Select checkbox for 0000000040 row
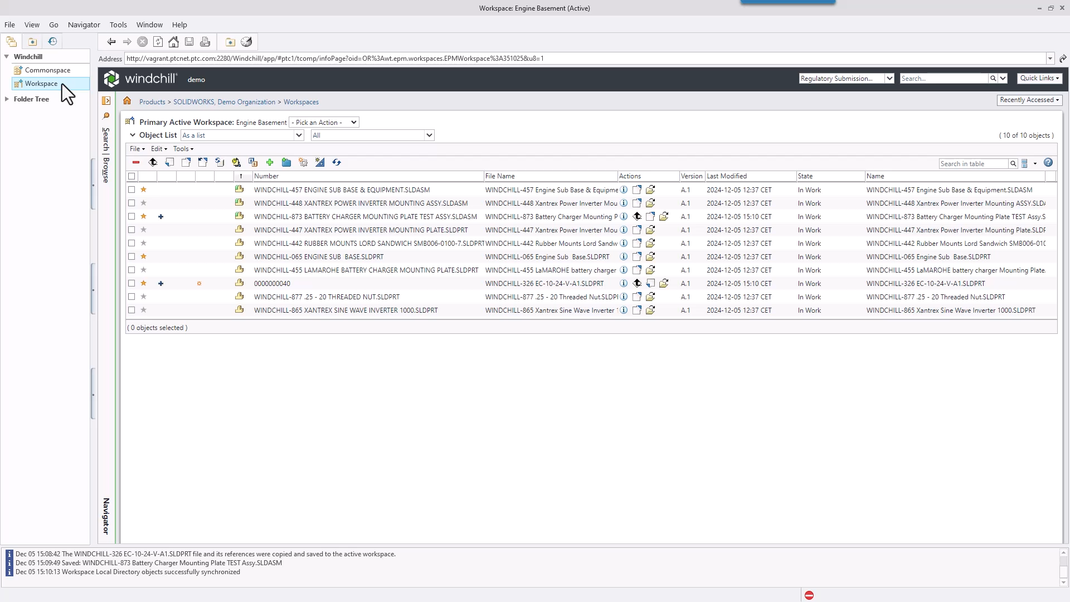 [x=132, y=284]
